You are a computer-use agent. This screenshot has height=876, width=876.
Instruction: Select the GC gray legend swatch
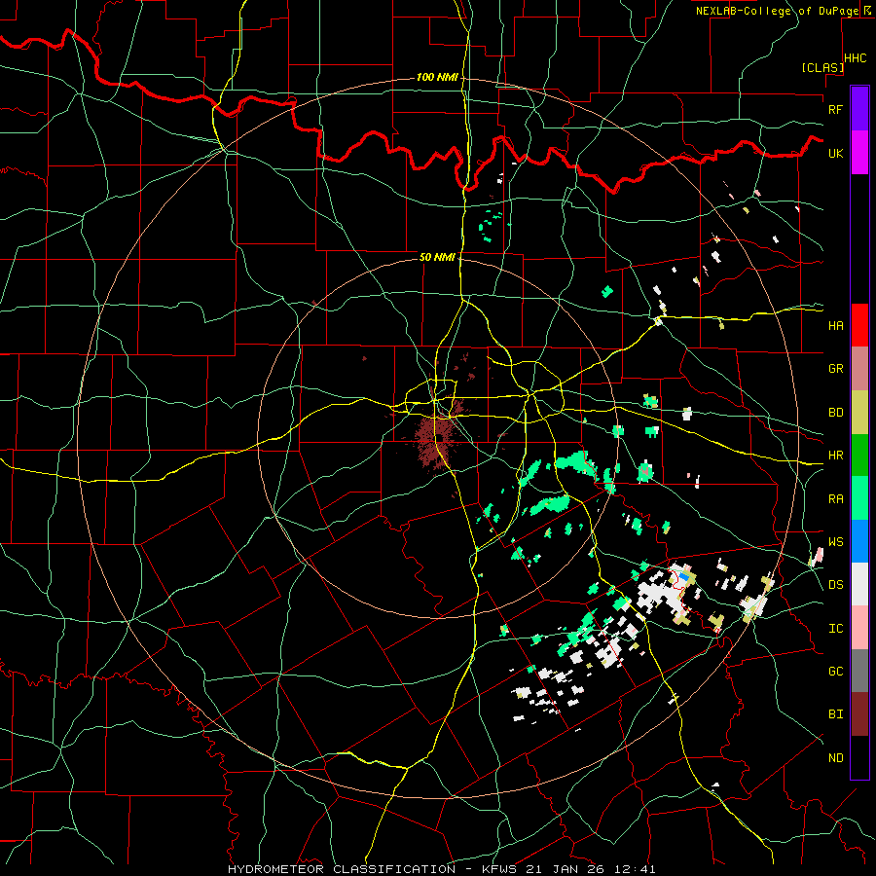point(859,671)
